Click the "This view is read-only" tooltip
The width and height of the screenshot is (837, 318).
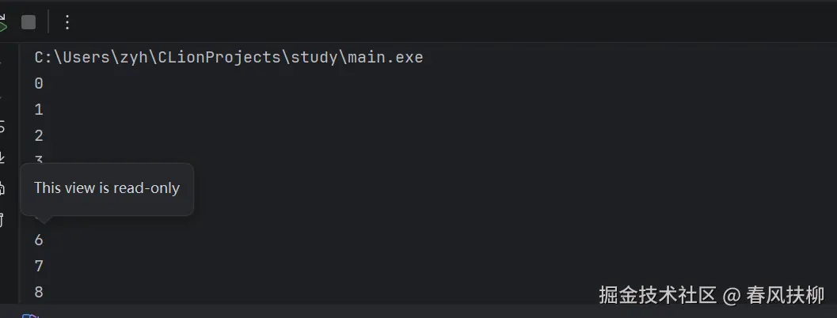[x=107, y=188]
